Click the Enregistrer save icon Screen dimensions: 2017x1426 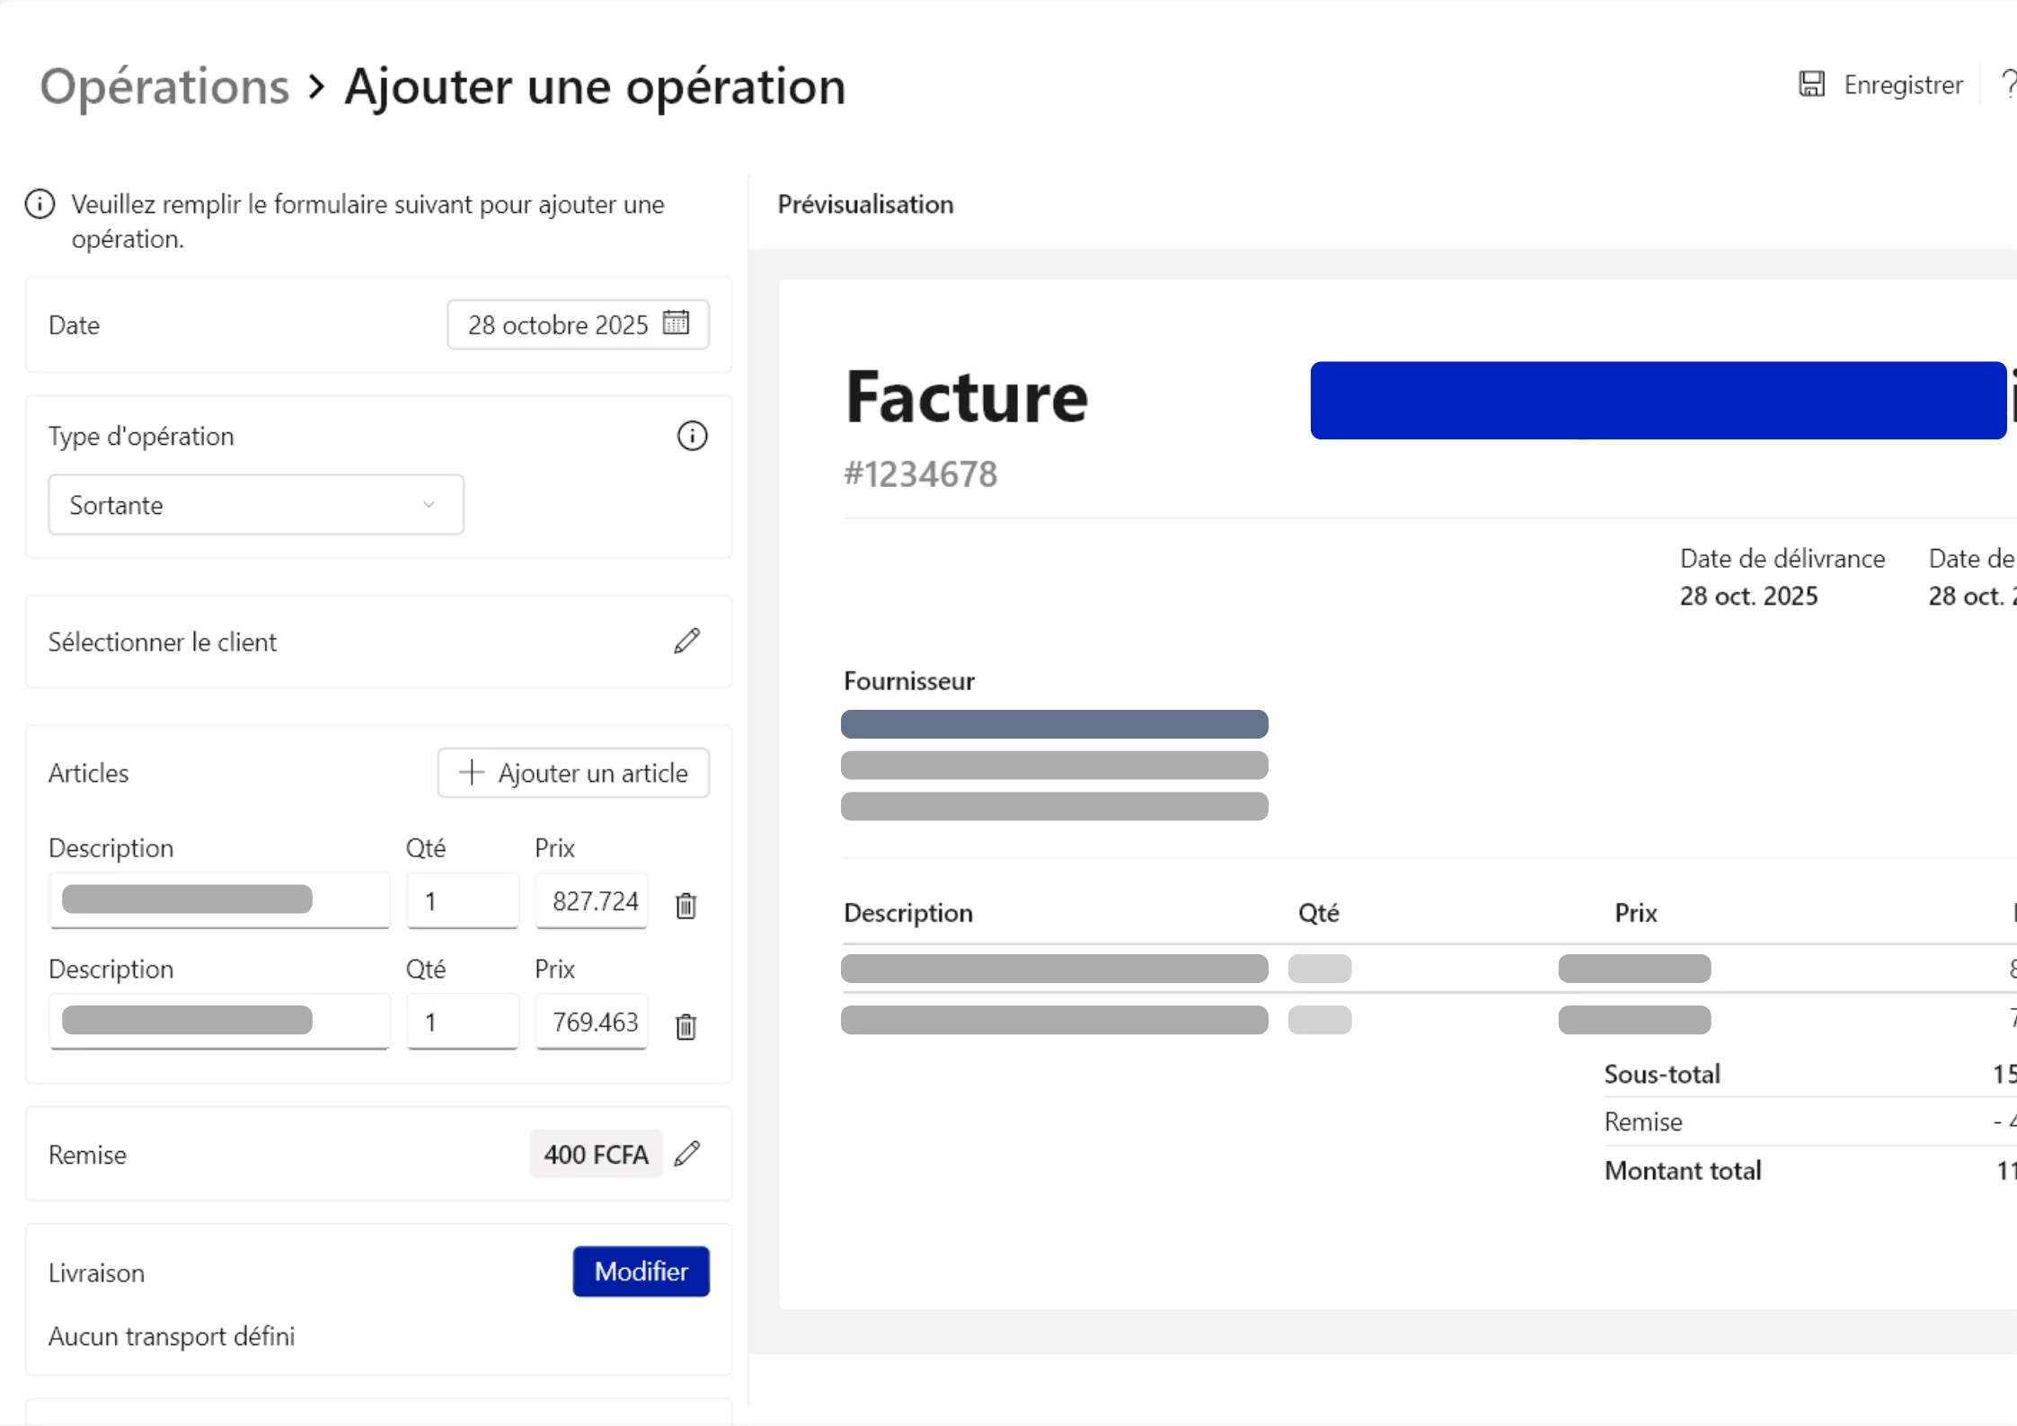(1811, 84)
